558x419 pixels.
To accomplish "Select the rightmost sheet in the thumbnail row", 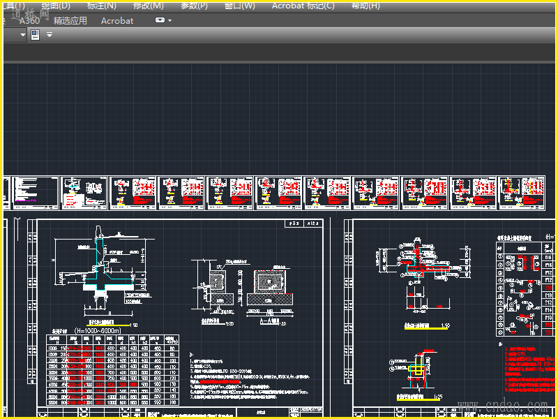I will click(521, 192).
